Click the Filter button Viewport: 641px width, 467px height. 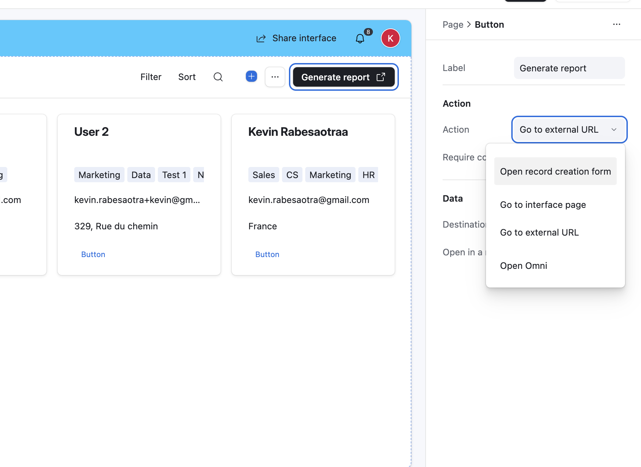tap(151, 77)
